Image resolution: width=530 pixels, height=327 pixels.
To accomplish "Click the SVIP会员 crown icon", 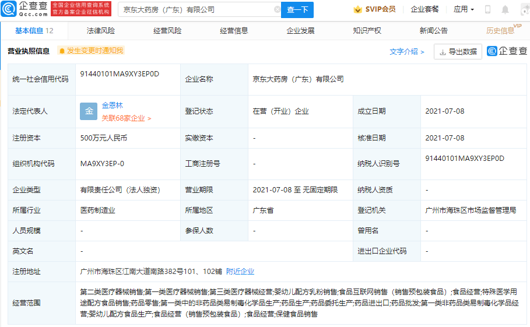I will (357, 10).
